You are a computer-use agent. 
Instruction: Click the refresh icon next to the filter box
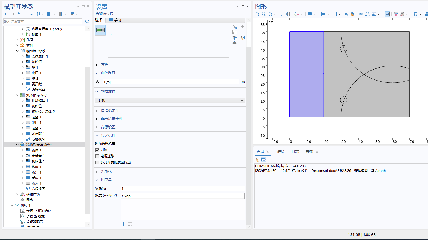tap(87, 21)
